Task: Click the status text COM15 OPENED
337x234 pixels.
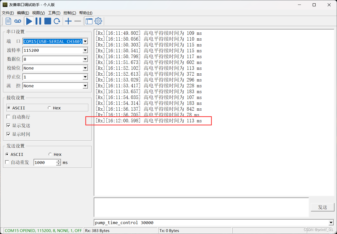Action: (43, 230)
